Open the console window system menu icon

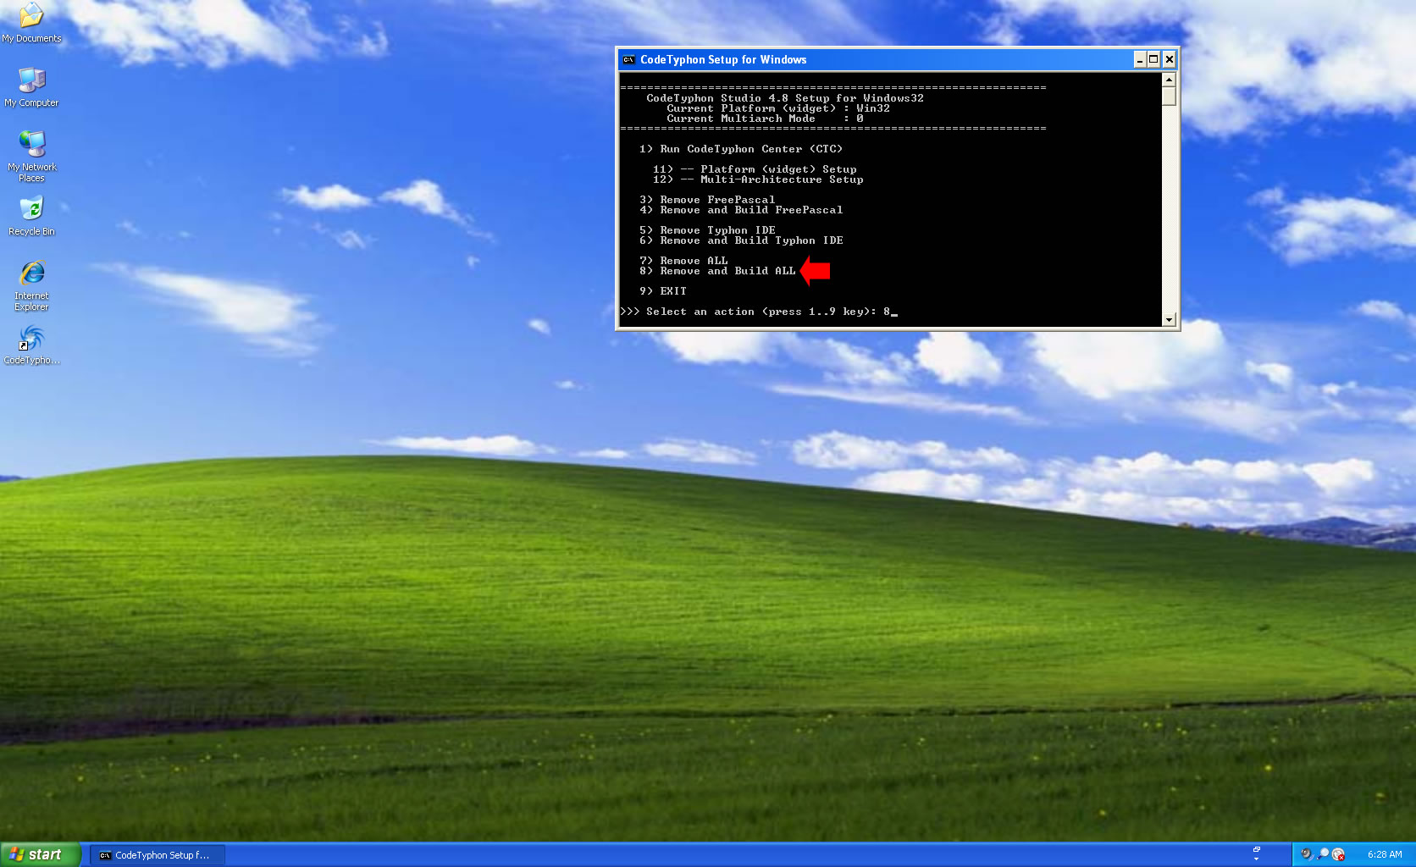tap(628, 59)
